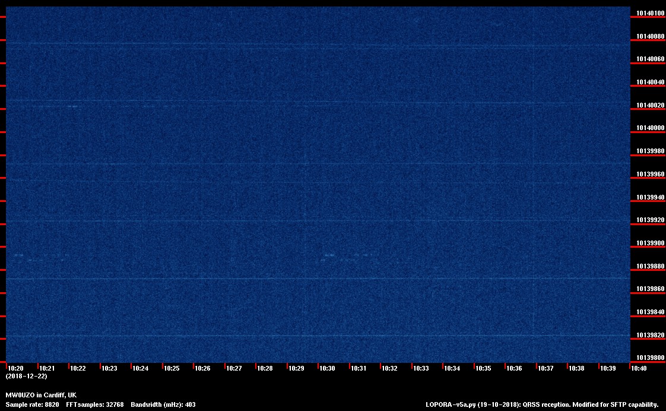Click the 10140060 frequency label
666x411 pixels.
[x=650, y=59]
